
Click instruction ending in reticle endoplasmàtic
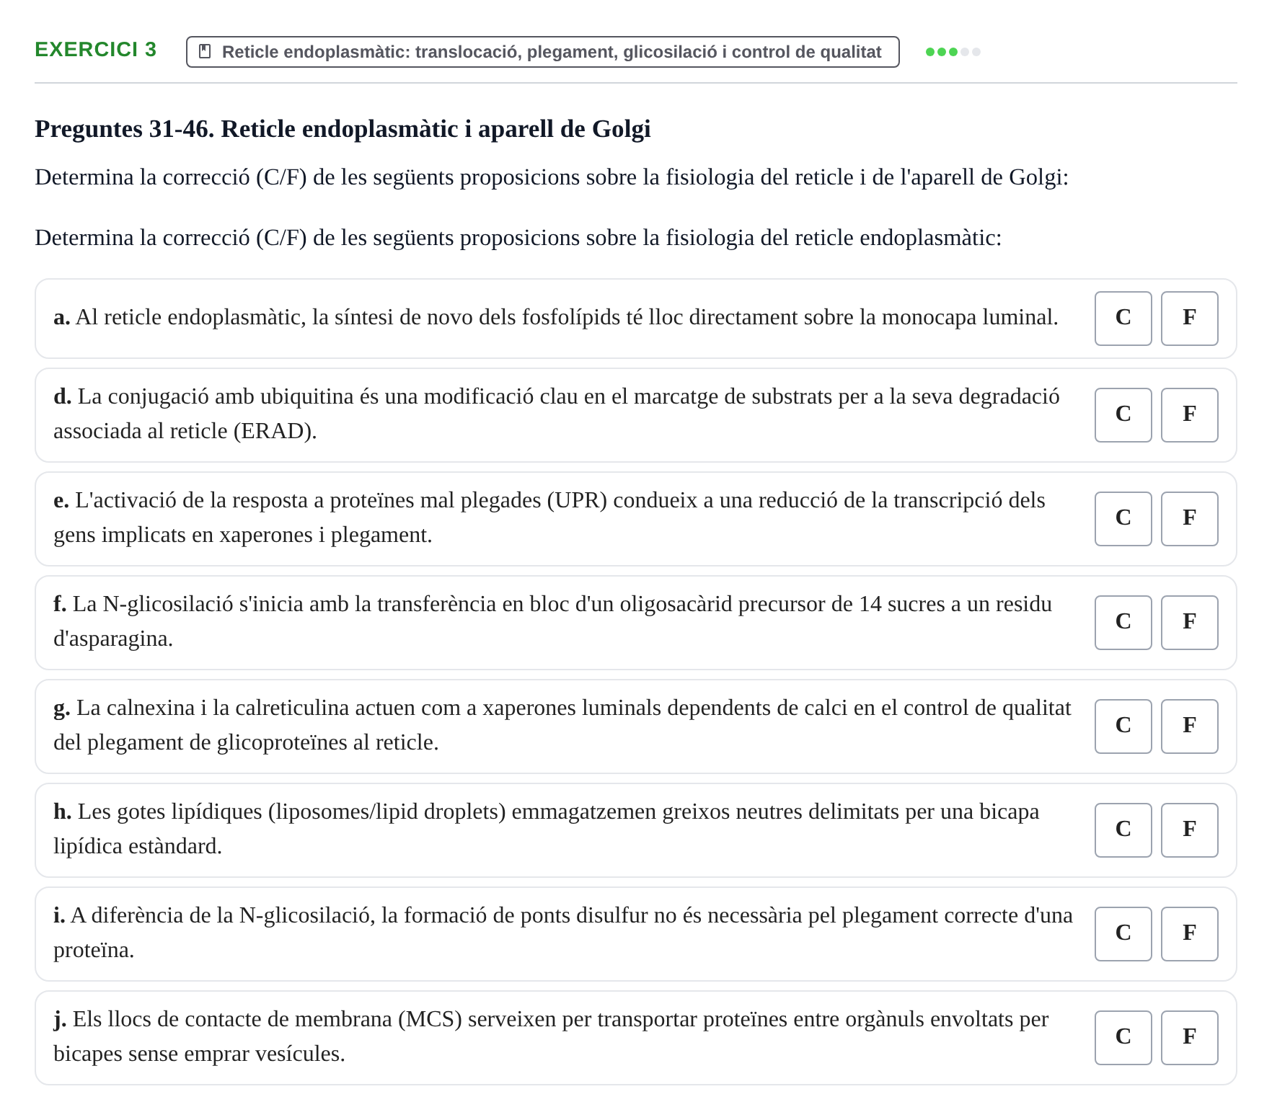[x=518, y=238]
